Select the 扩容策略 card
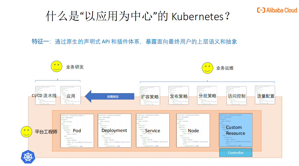299x166 pixels. pyautogui.click(x=150, y=96)
